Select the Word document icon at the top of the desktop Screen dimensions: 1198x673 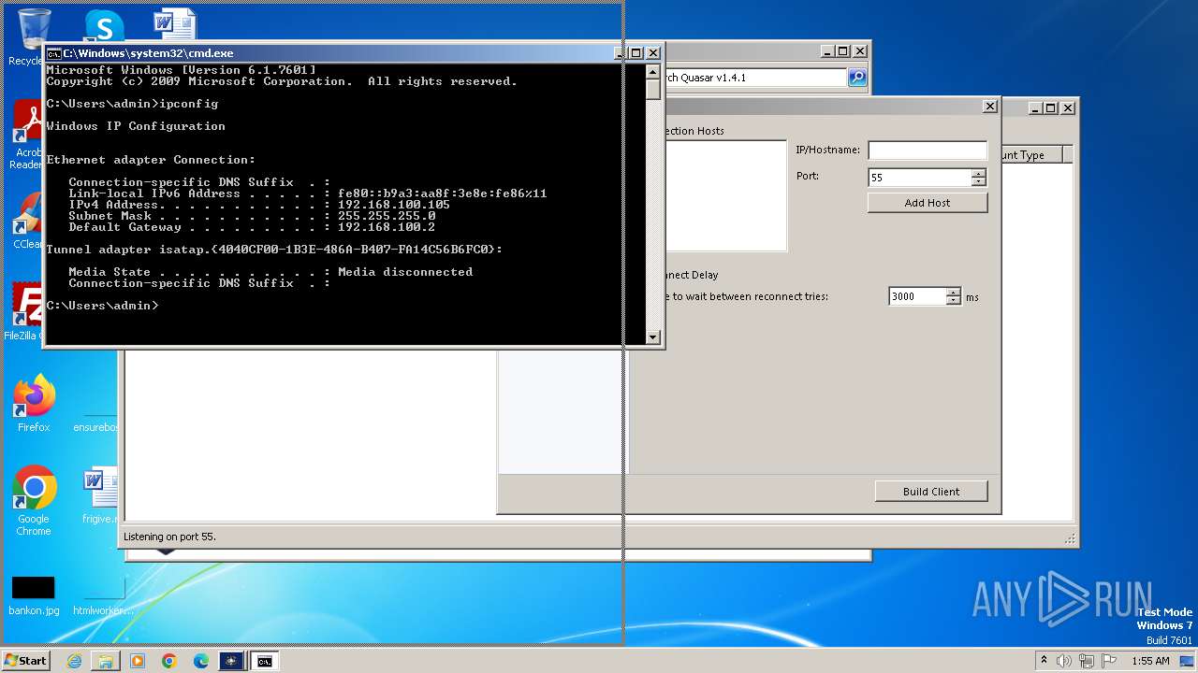(175, 26)
